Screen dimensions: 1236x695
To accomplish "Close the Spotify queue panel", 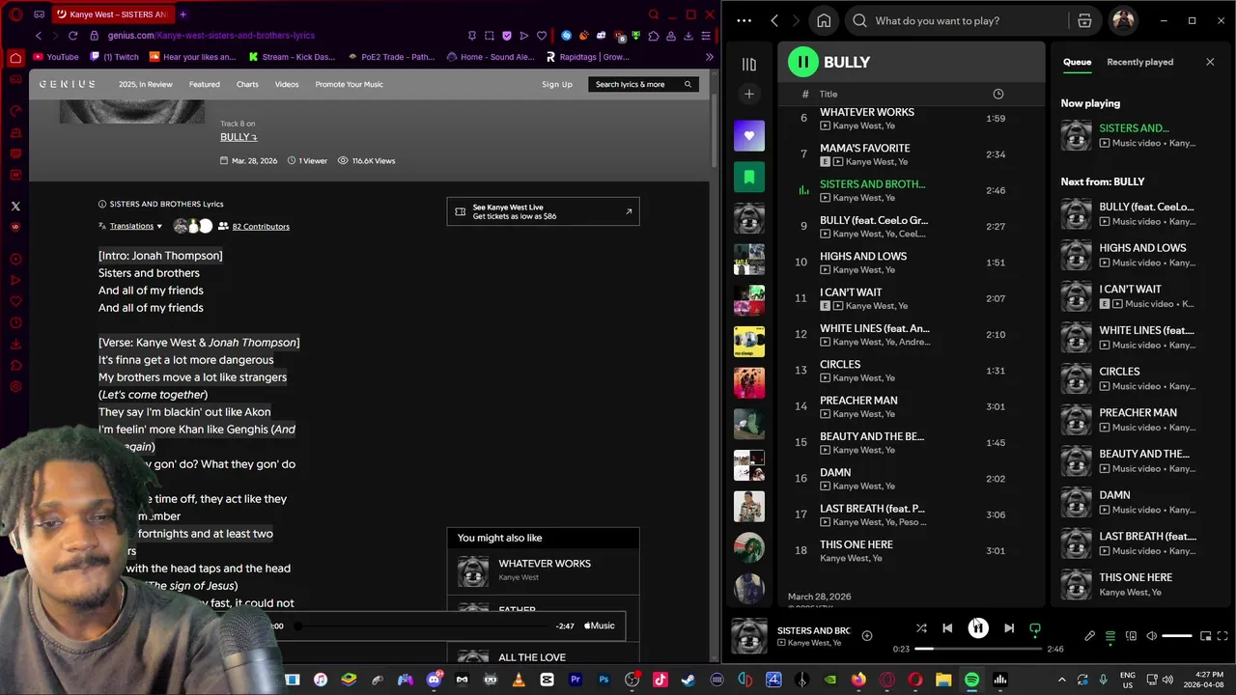I will (x=1210, y=62).
